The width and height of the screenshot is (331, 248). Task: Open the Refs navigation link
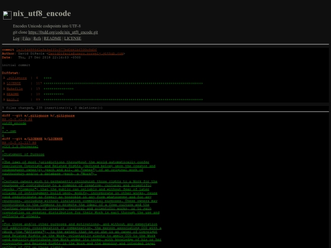pyautogui.click(x=37, y=39)
